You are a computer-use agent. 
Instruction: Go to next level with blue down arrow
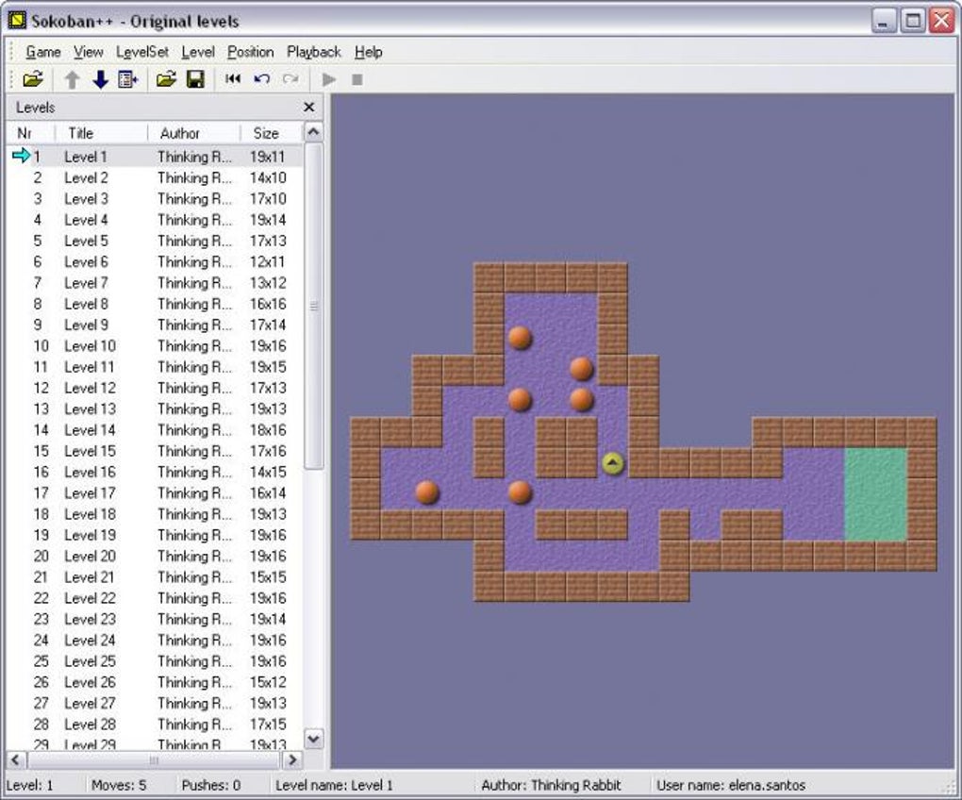(x=100, y=79)
